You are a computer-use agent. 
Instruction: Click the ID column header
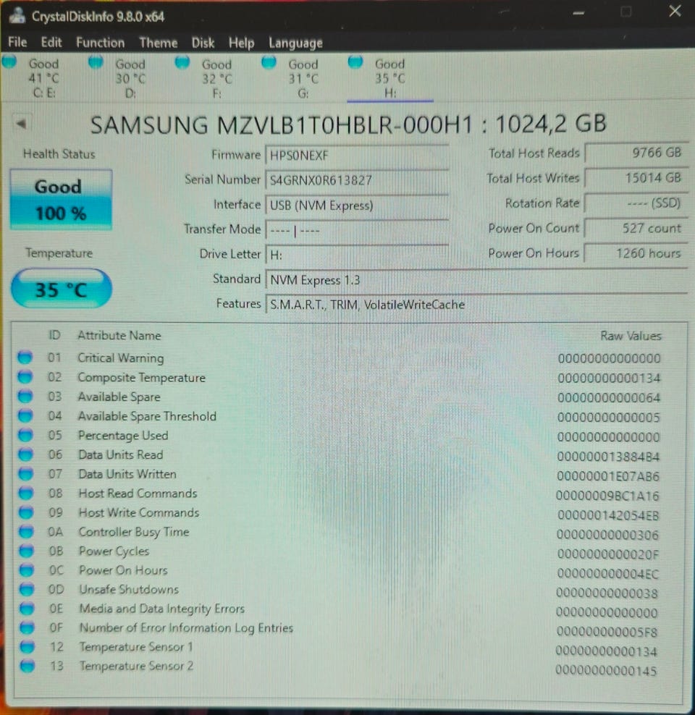(54, 336)
